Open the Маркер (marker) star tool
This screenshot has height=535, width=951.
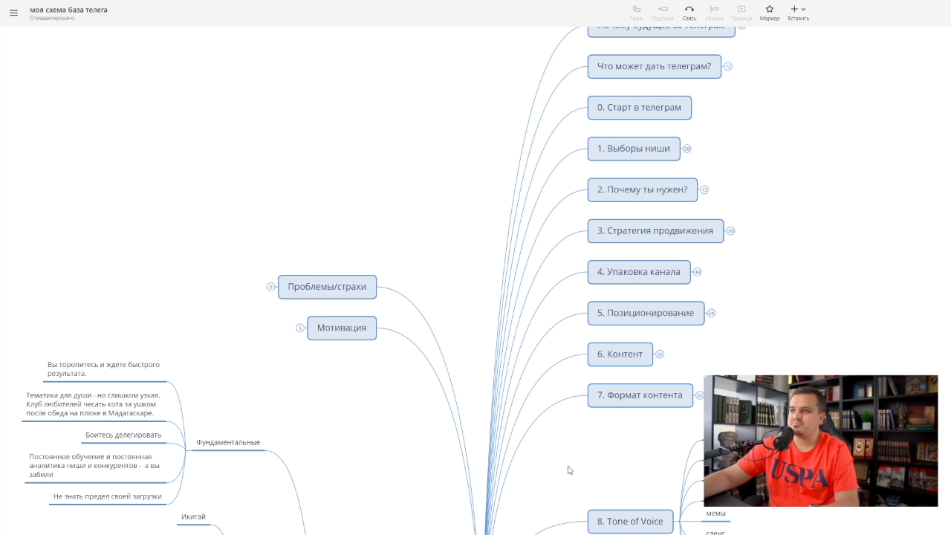pyautogui.click(x=770, y=13)
